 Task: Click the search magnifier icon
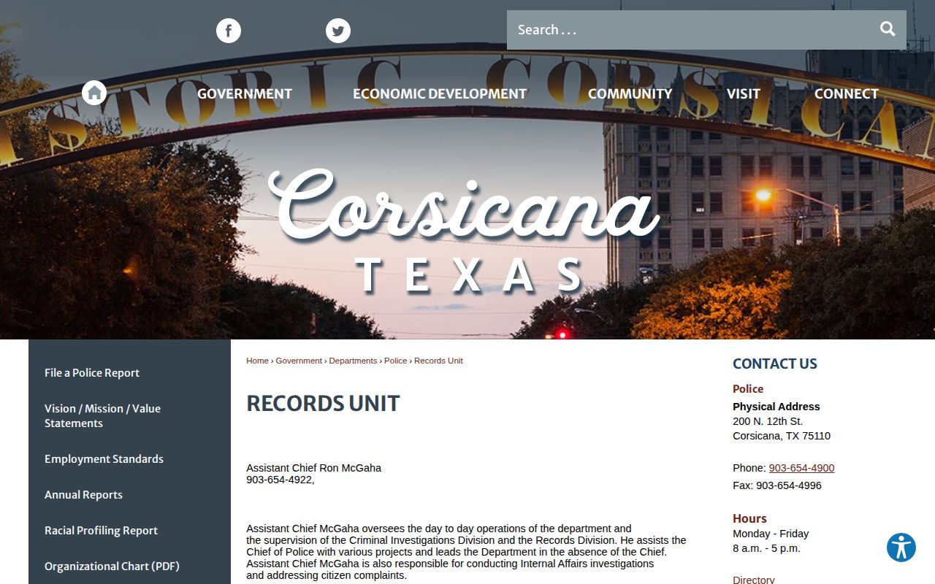(888, 29)
